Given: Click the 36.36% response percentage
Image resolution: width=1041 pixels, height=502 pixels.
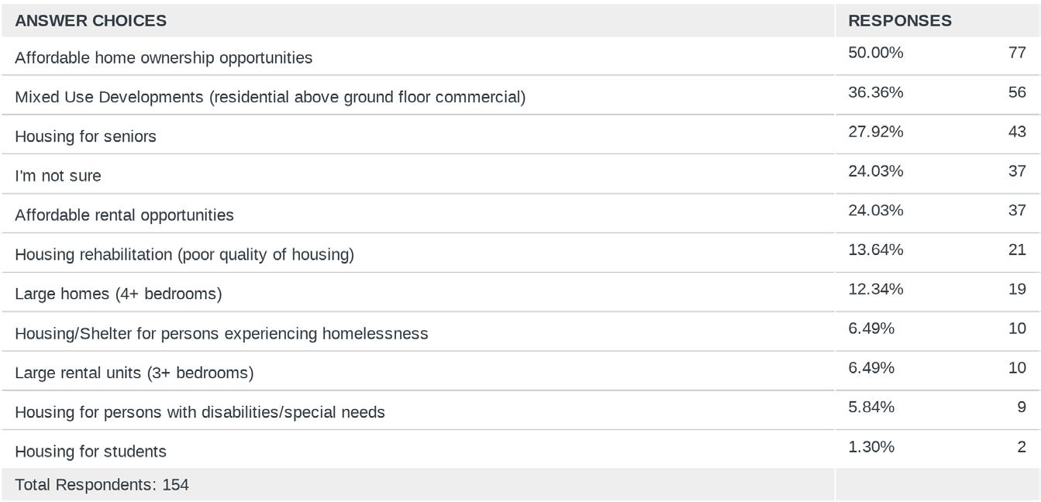Looking at the screenshot, I should click(x=876, y=93).
